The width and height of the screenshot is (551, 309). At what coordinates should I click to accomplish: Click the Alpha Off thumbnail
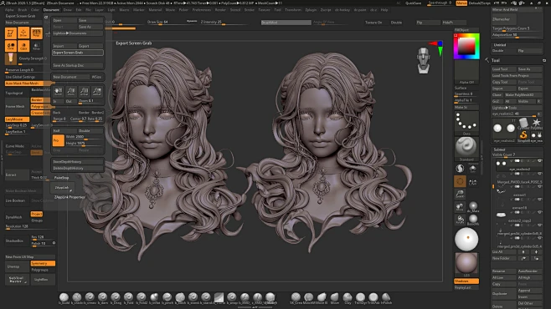(466, 73)
